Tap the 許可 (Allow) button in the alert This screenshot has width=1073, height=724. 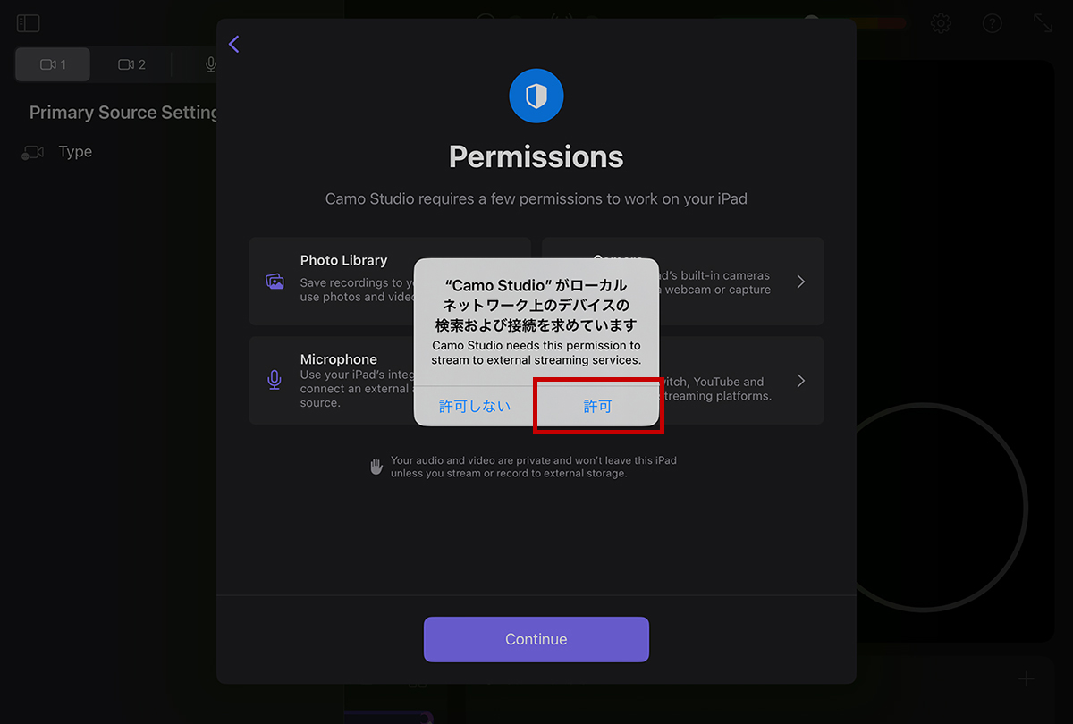coord(598,406)
